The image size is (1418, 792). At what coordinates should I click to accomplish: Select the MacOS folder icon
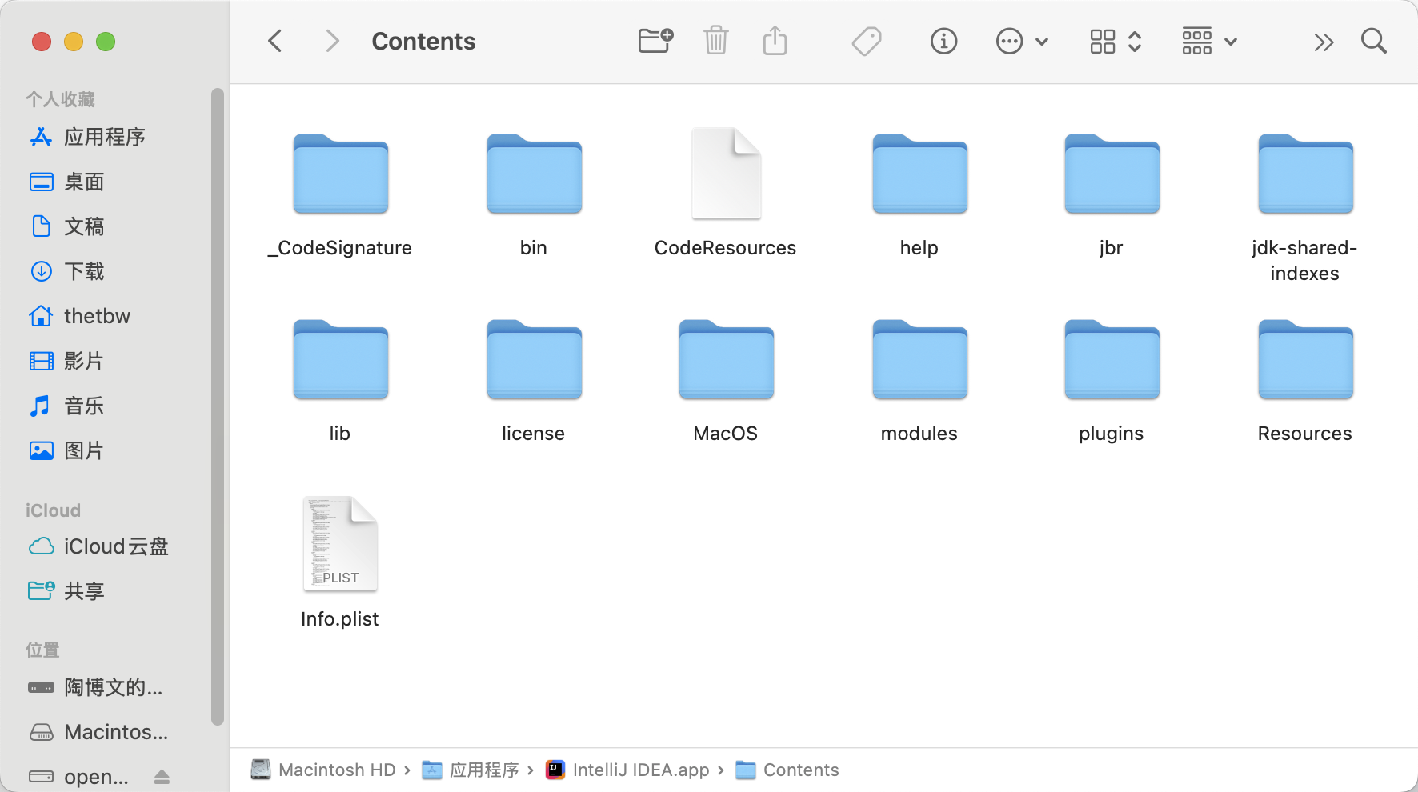click(x=727, y=360)
